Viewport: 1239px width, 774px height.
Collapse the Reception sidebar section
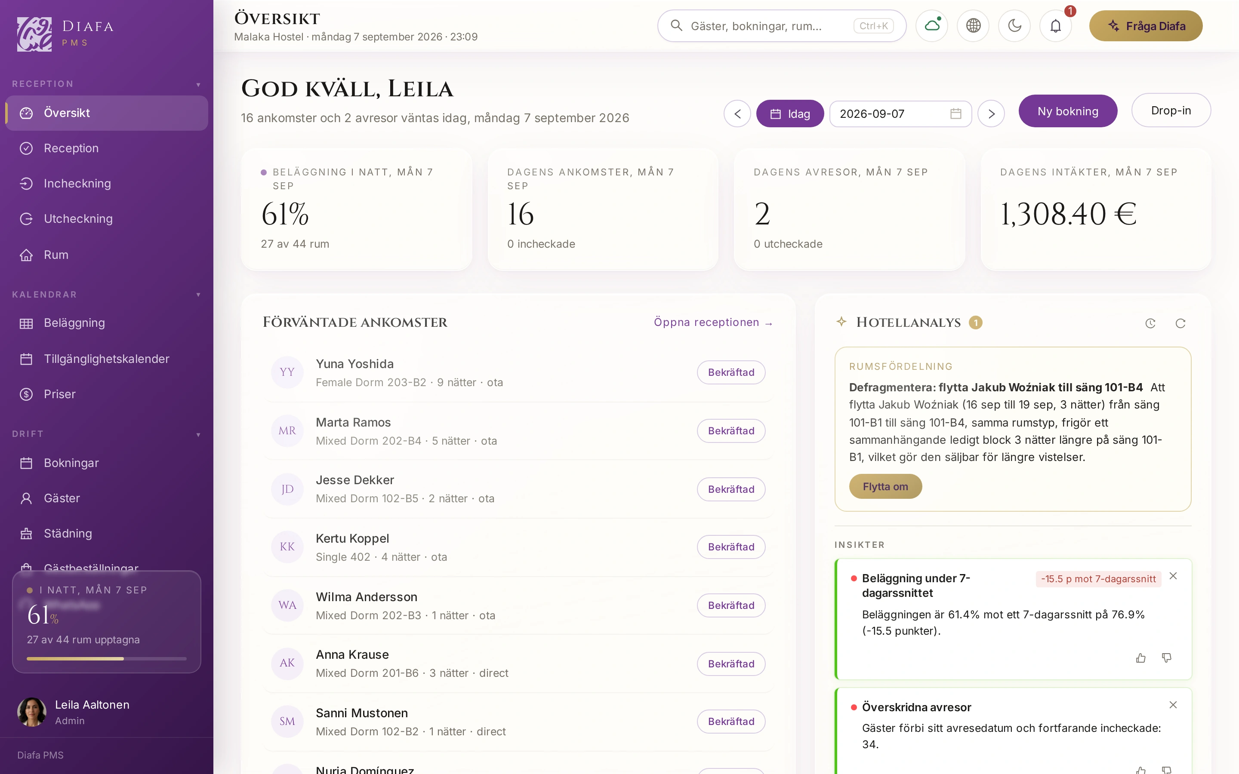pos(198,84)
